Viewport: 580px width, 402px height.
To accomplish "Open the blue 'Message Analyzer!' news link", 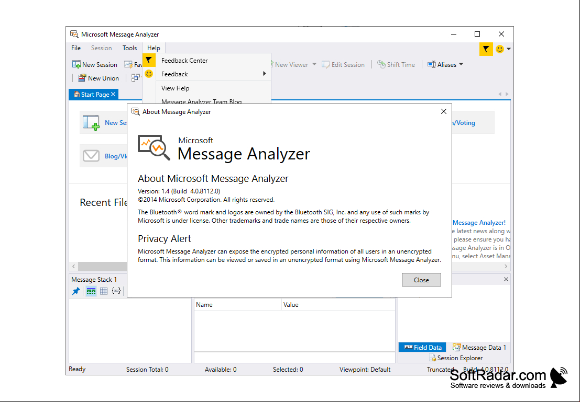I will pos(479,223).
